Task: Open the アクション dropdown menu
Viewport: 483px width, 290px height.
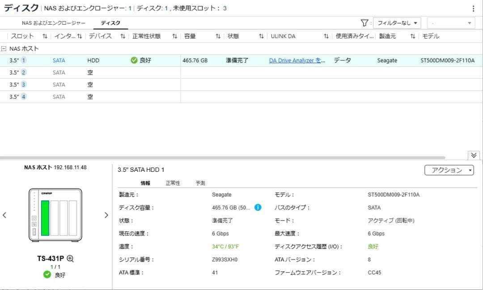Action: tap(449, 170)
